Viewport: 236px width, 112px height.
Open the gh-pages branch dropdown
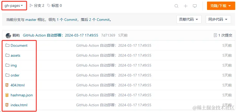pyautogui.click(x=14, y=6)
